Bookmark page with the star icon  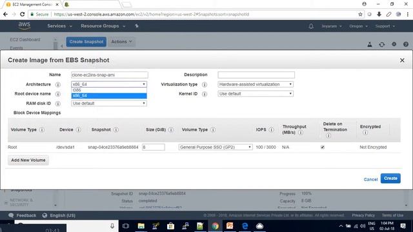click(360, 14)
